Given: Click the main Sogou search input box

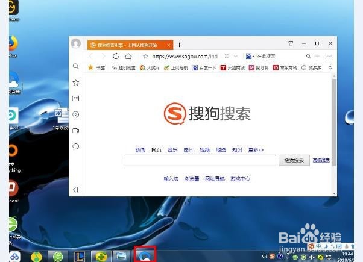Looking at the screenshot, I should coord(200,160).
